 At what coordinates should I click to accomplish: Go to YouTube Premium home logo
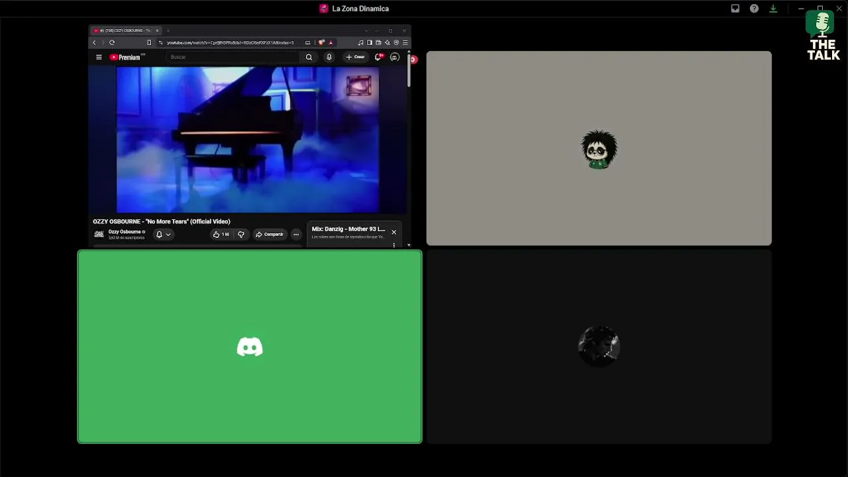125,57
